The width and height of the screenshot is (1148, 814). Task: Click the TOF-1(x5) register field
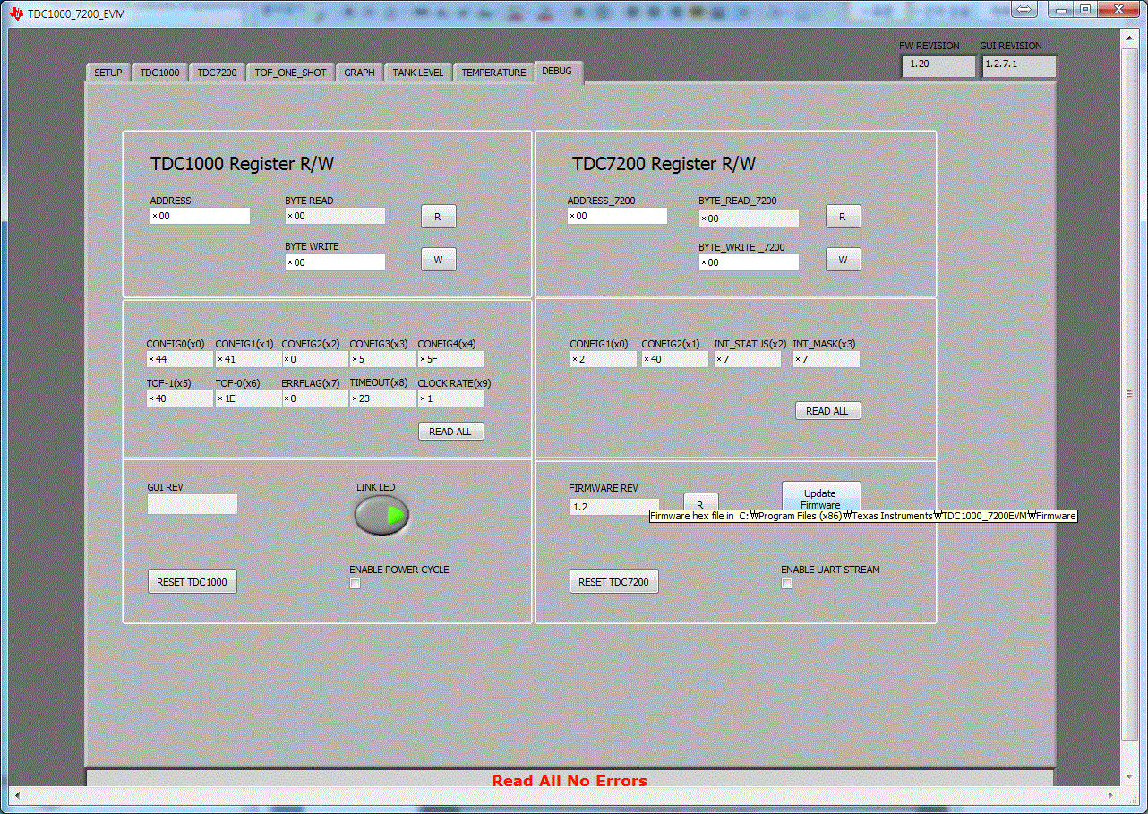click(x=180, y=398)
